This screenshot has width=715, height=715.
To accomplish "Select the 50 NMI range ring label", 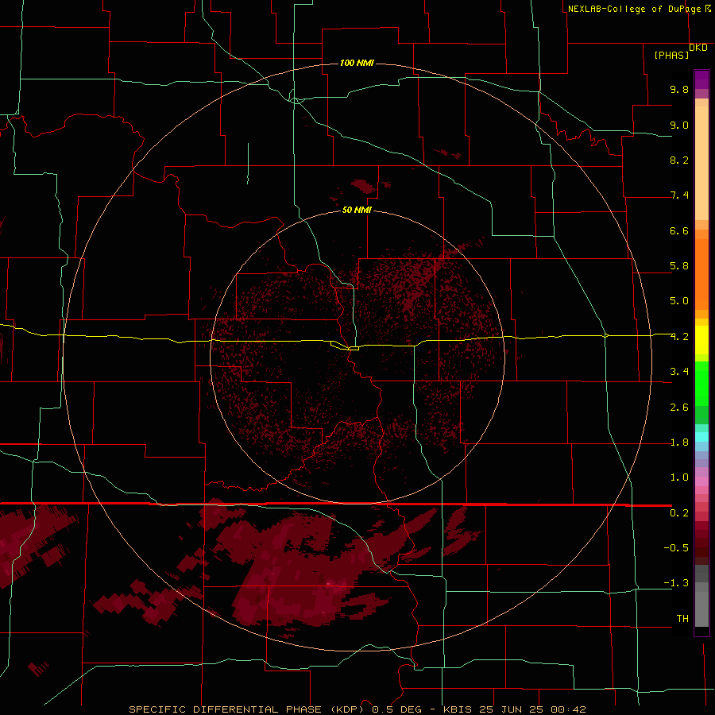I will (357, 210).
